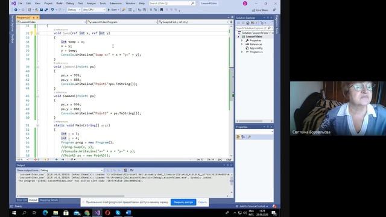Click the Alphabetical sort icon in Properties panel
The image size is (386, 217).
243,137
